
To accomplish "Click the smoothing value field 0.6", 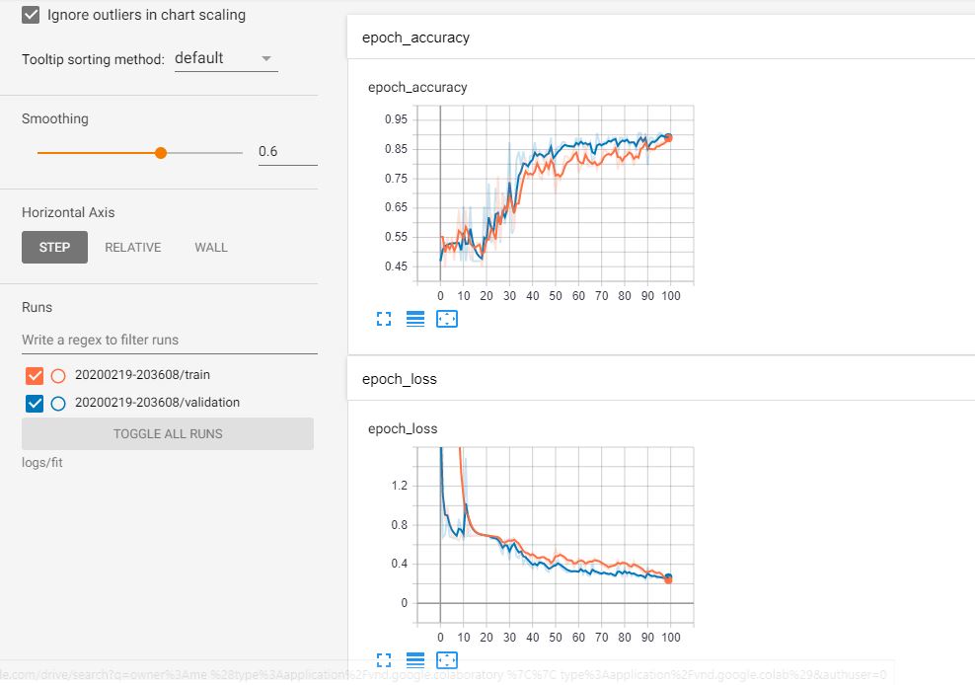I will 288,152.
